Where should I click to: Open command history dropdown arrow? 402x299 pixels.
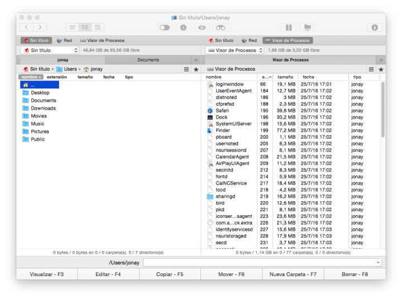[378, 262]
